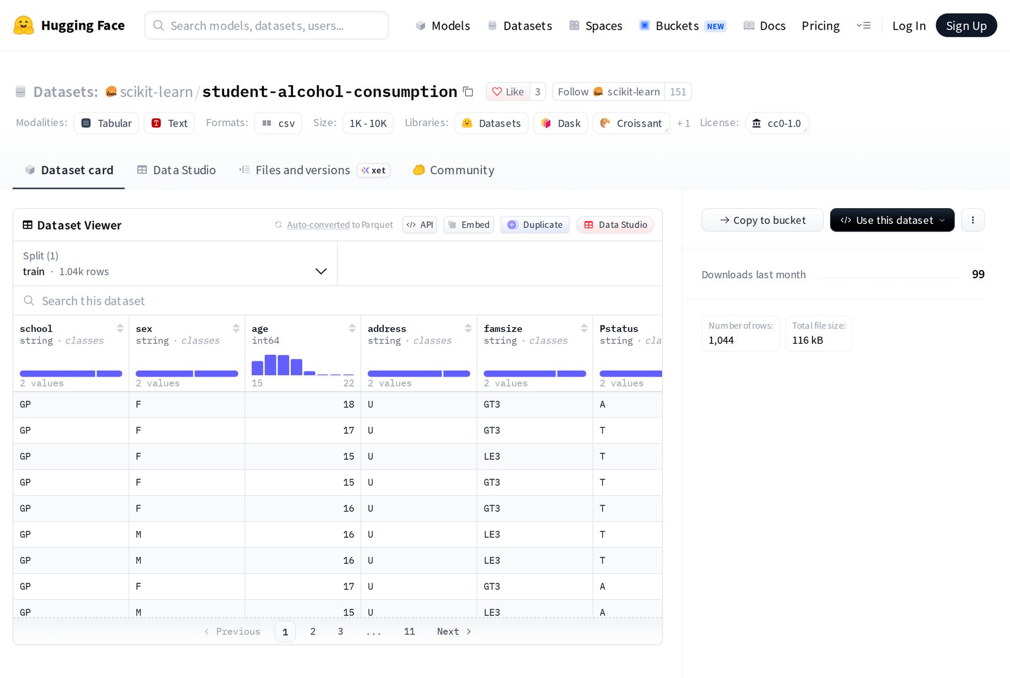This screenshot has width=1010, height=678.
Task: Copy dataset name icon next to title
Action: [468, 91]
